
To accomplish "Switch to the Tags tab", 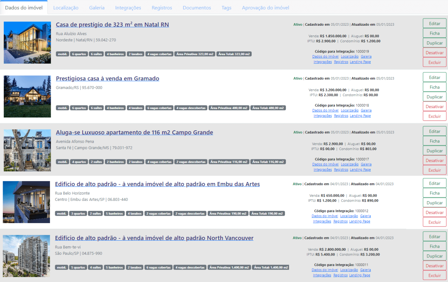I will click(226, 7).
